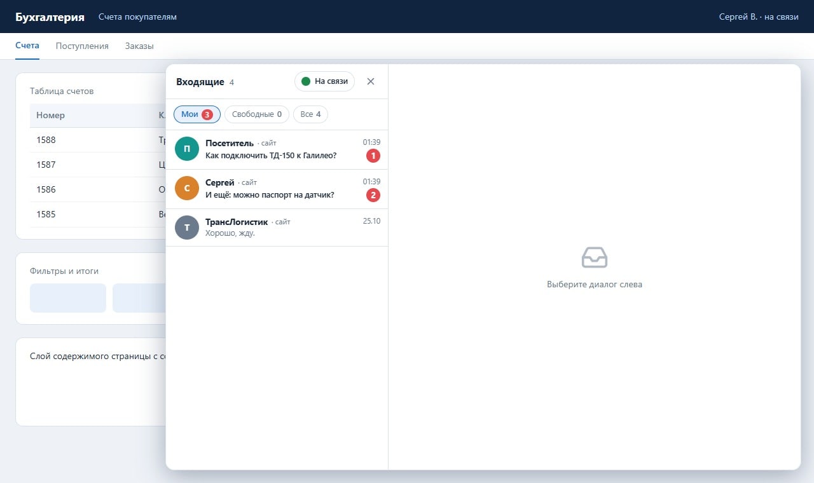Switch to the Заказы tab
This screenshot has height=483, width=814.
pos(139,46)
